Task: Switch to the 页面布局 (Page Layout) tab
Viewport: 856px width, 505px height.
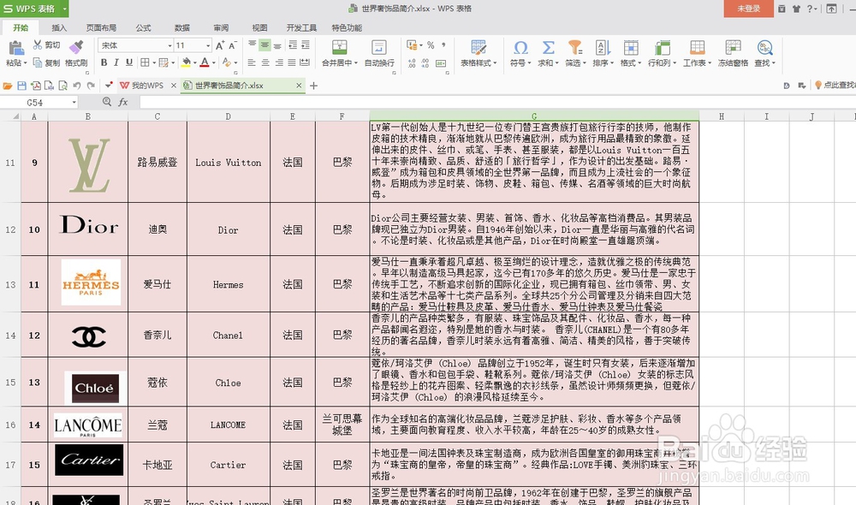Action: [101, 28]
